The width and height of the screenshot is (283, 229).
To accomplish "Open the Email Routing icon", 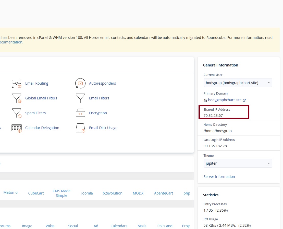I will click(x=17, y=83).
